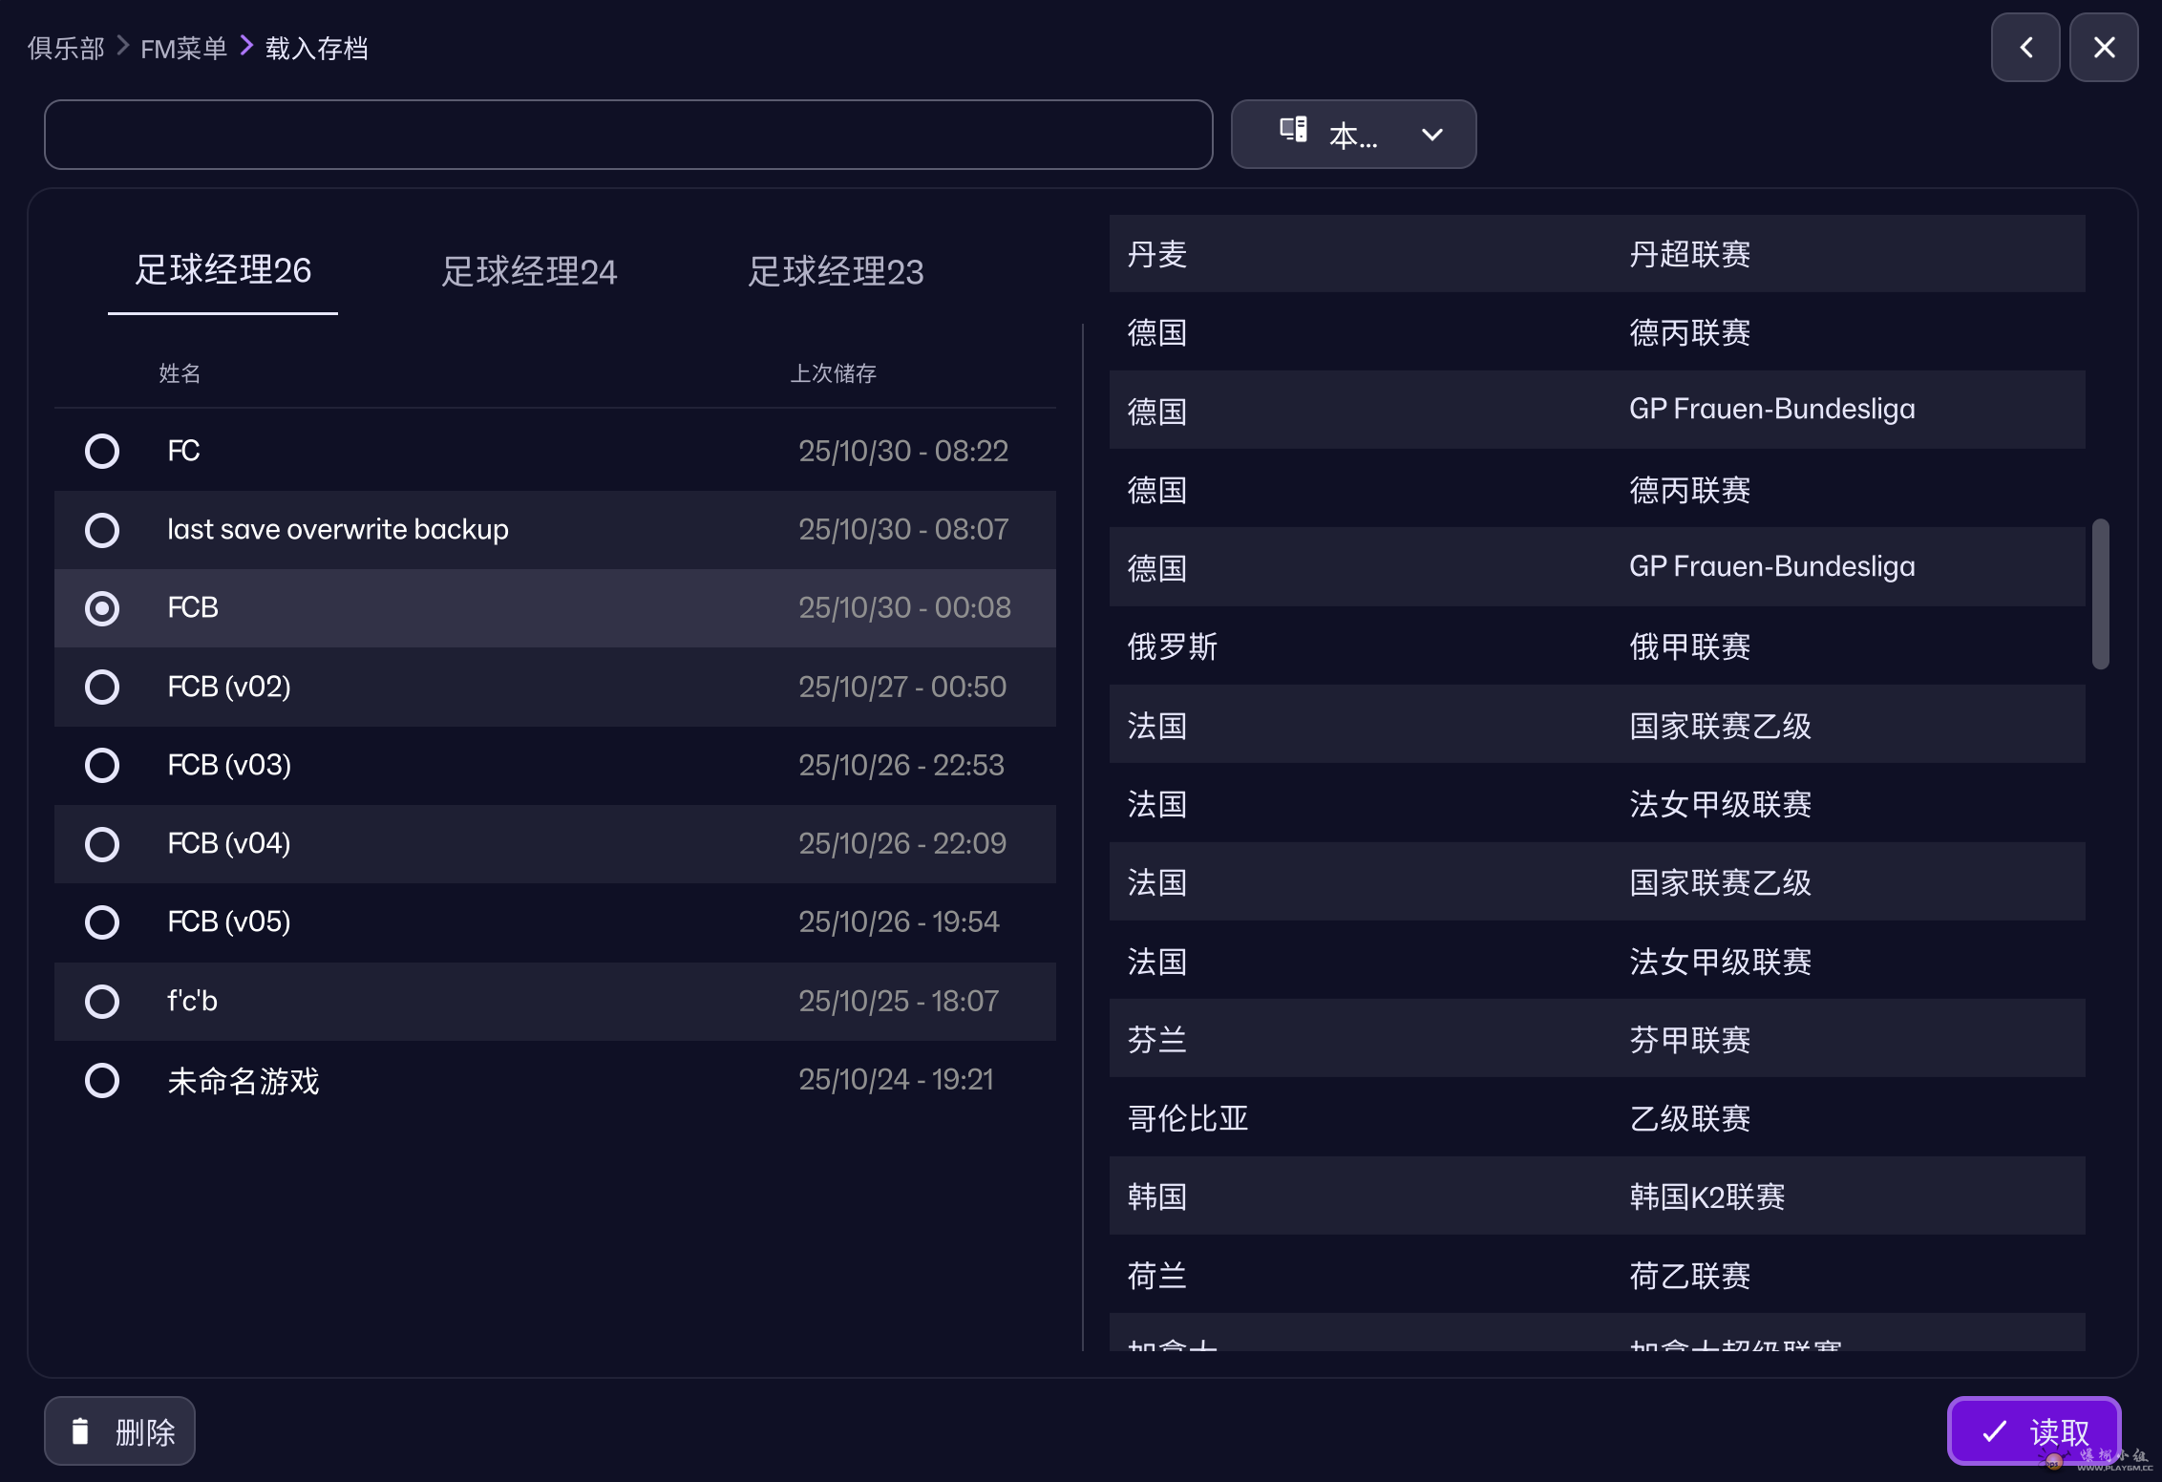Click the chevron between FM菜单 and 载入存档
Image resolution: width=2162 pixels, height=1482 pixels.
(246, 46)
